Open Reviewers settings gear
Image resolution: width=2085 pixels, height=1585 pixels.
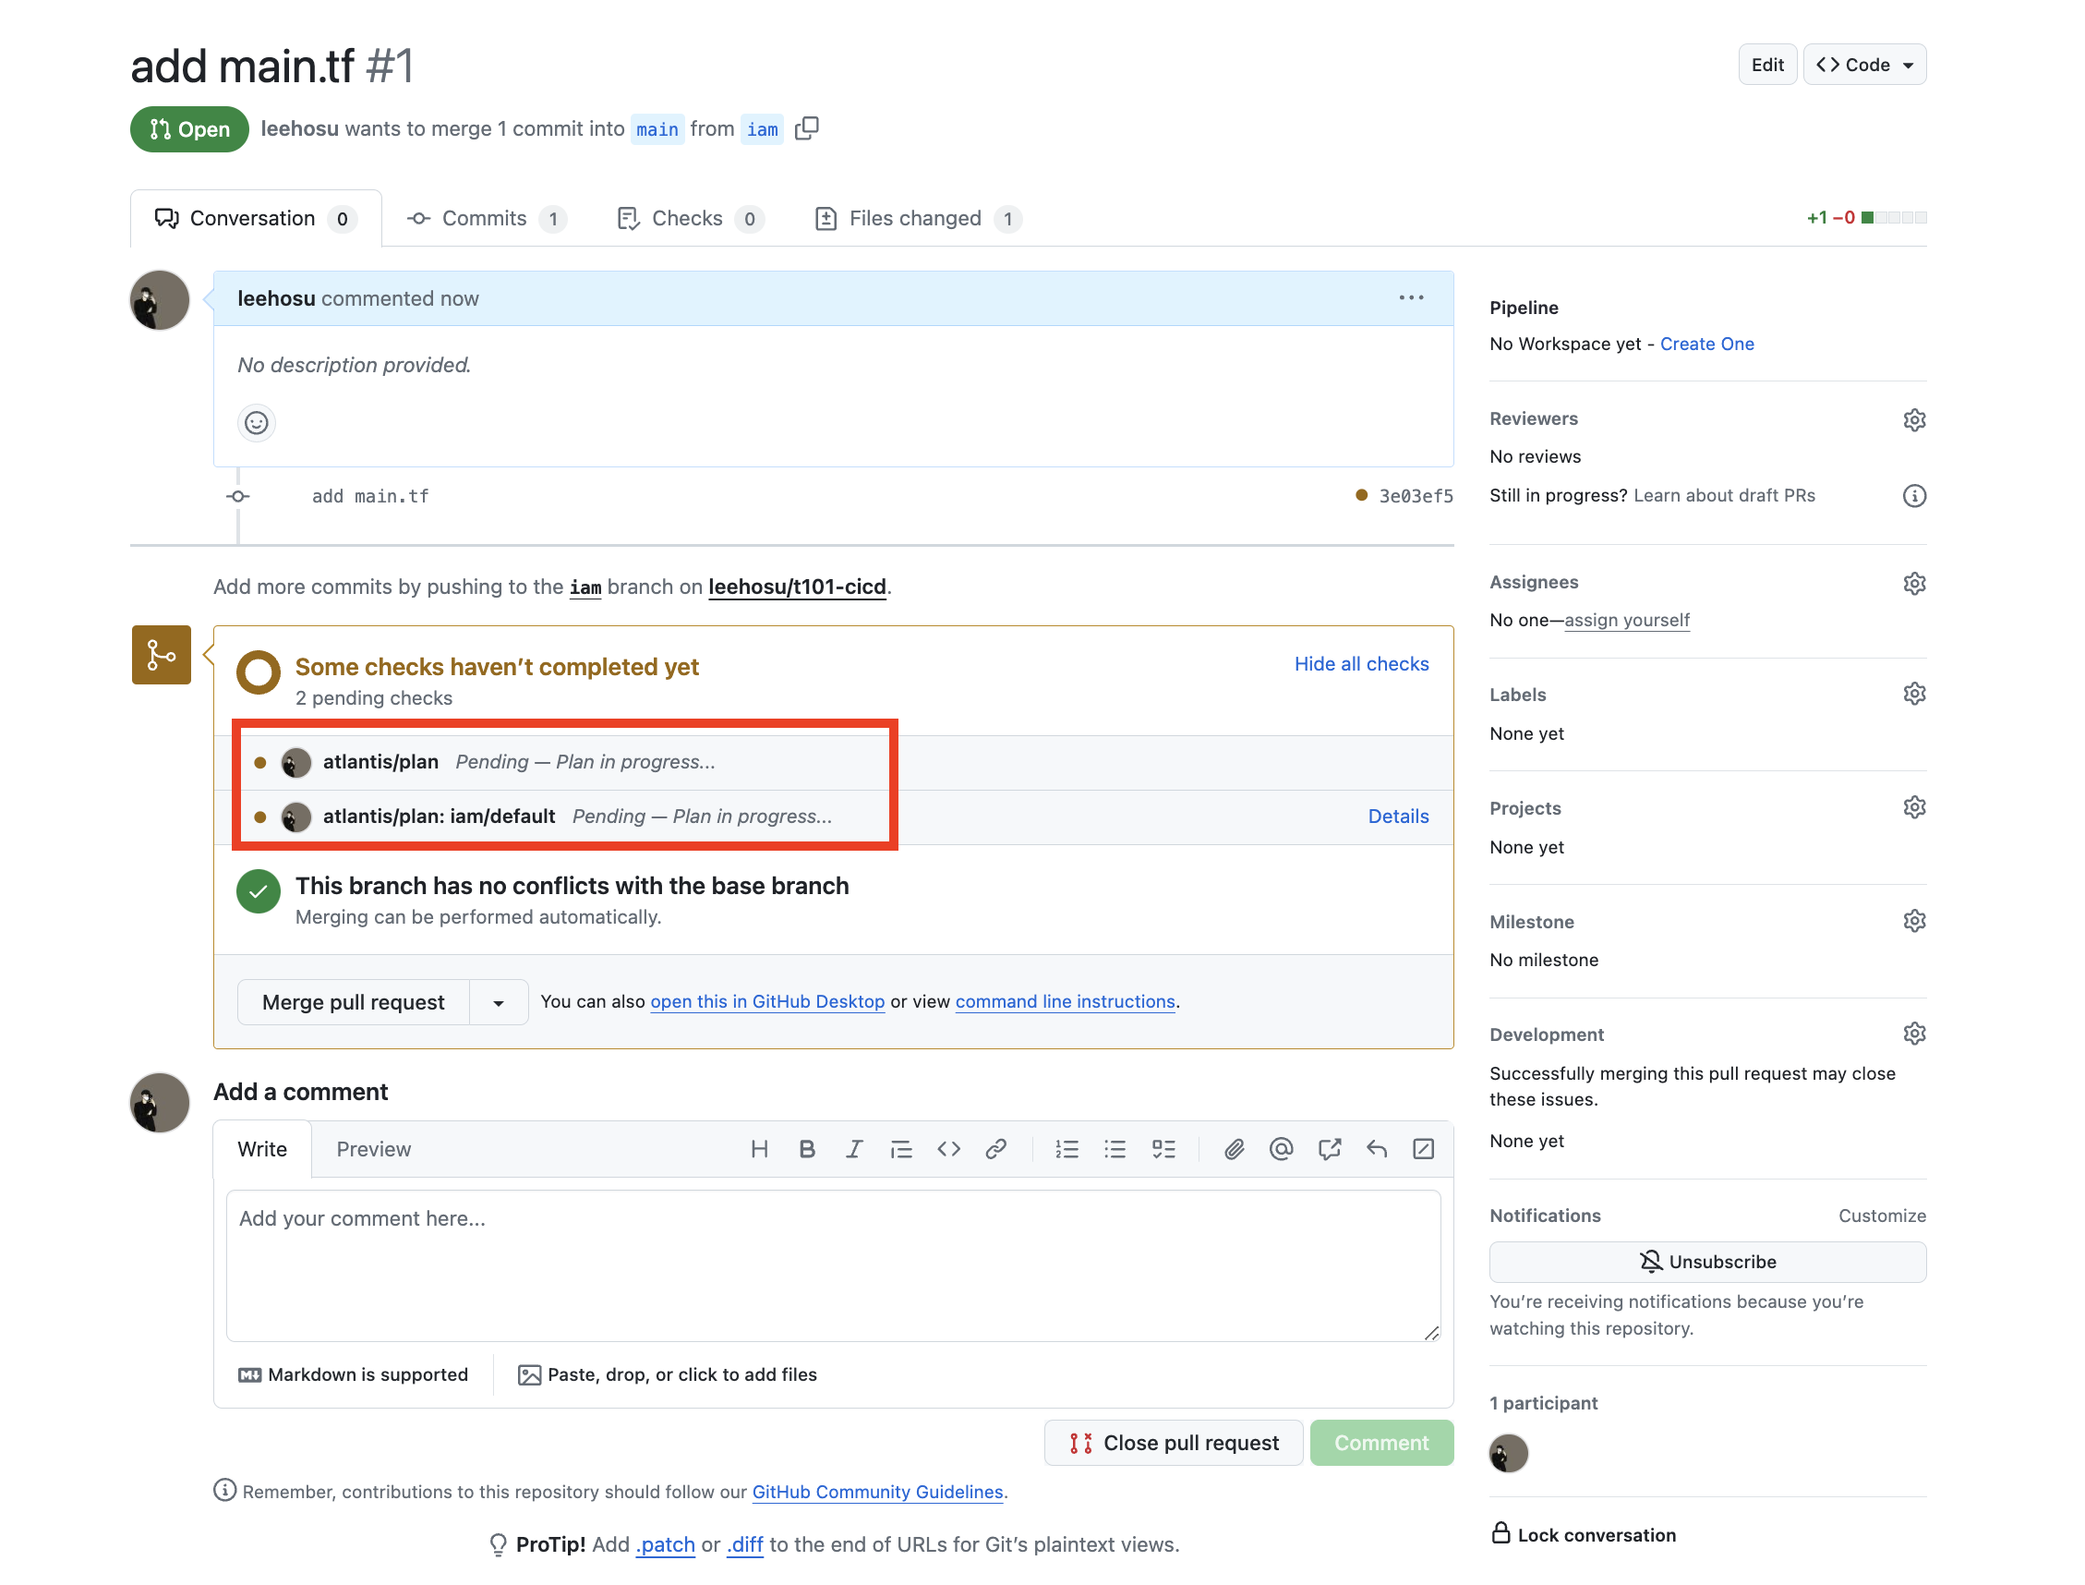(x=1913, y=420)
